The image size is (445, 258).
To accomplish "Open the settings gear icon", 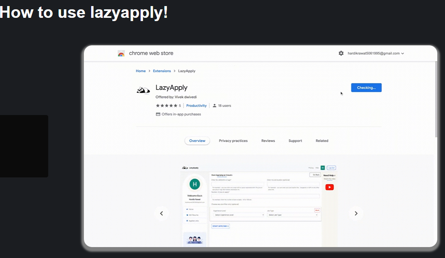I will coord(341,53).
